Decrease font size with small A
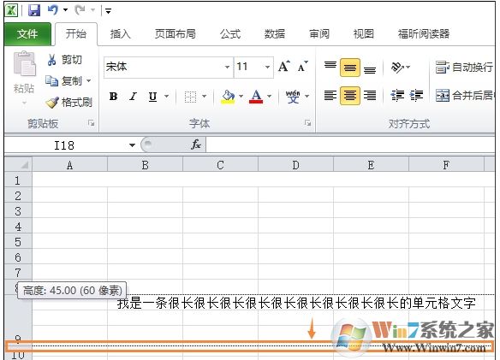500x360 pixels. (x=302, y=66)
